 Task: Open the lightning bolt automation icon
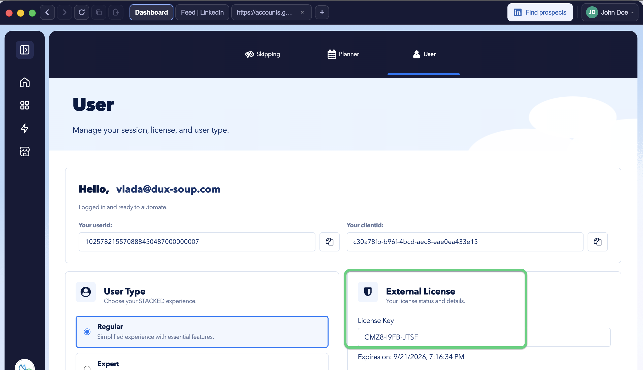click(x=25, y=128)
